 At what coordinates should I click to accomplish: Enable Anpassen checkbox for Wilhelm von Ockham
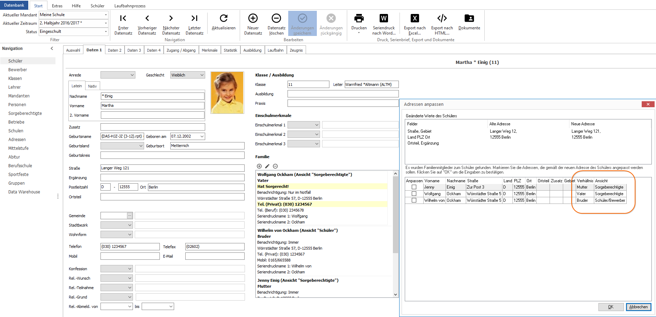coord(414,200)
